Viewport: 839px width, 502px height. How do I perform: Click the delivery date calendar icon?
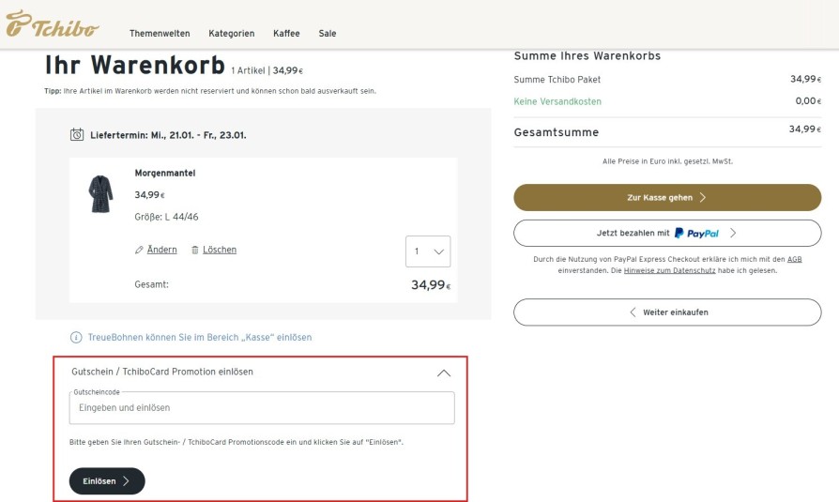[77, 135]
